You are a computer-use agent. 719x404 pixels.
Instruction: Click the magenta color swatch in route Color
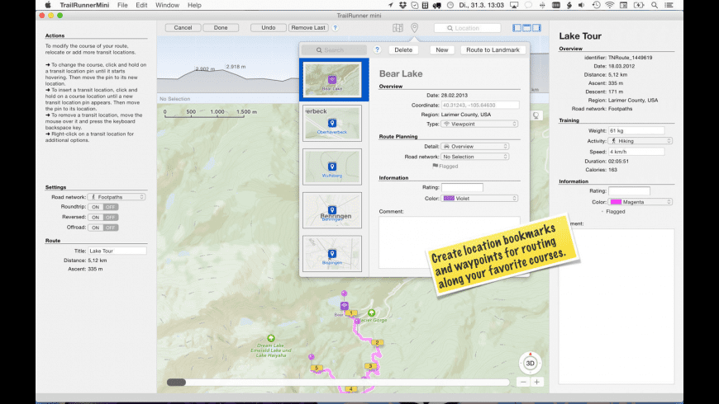pos(616,202)
